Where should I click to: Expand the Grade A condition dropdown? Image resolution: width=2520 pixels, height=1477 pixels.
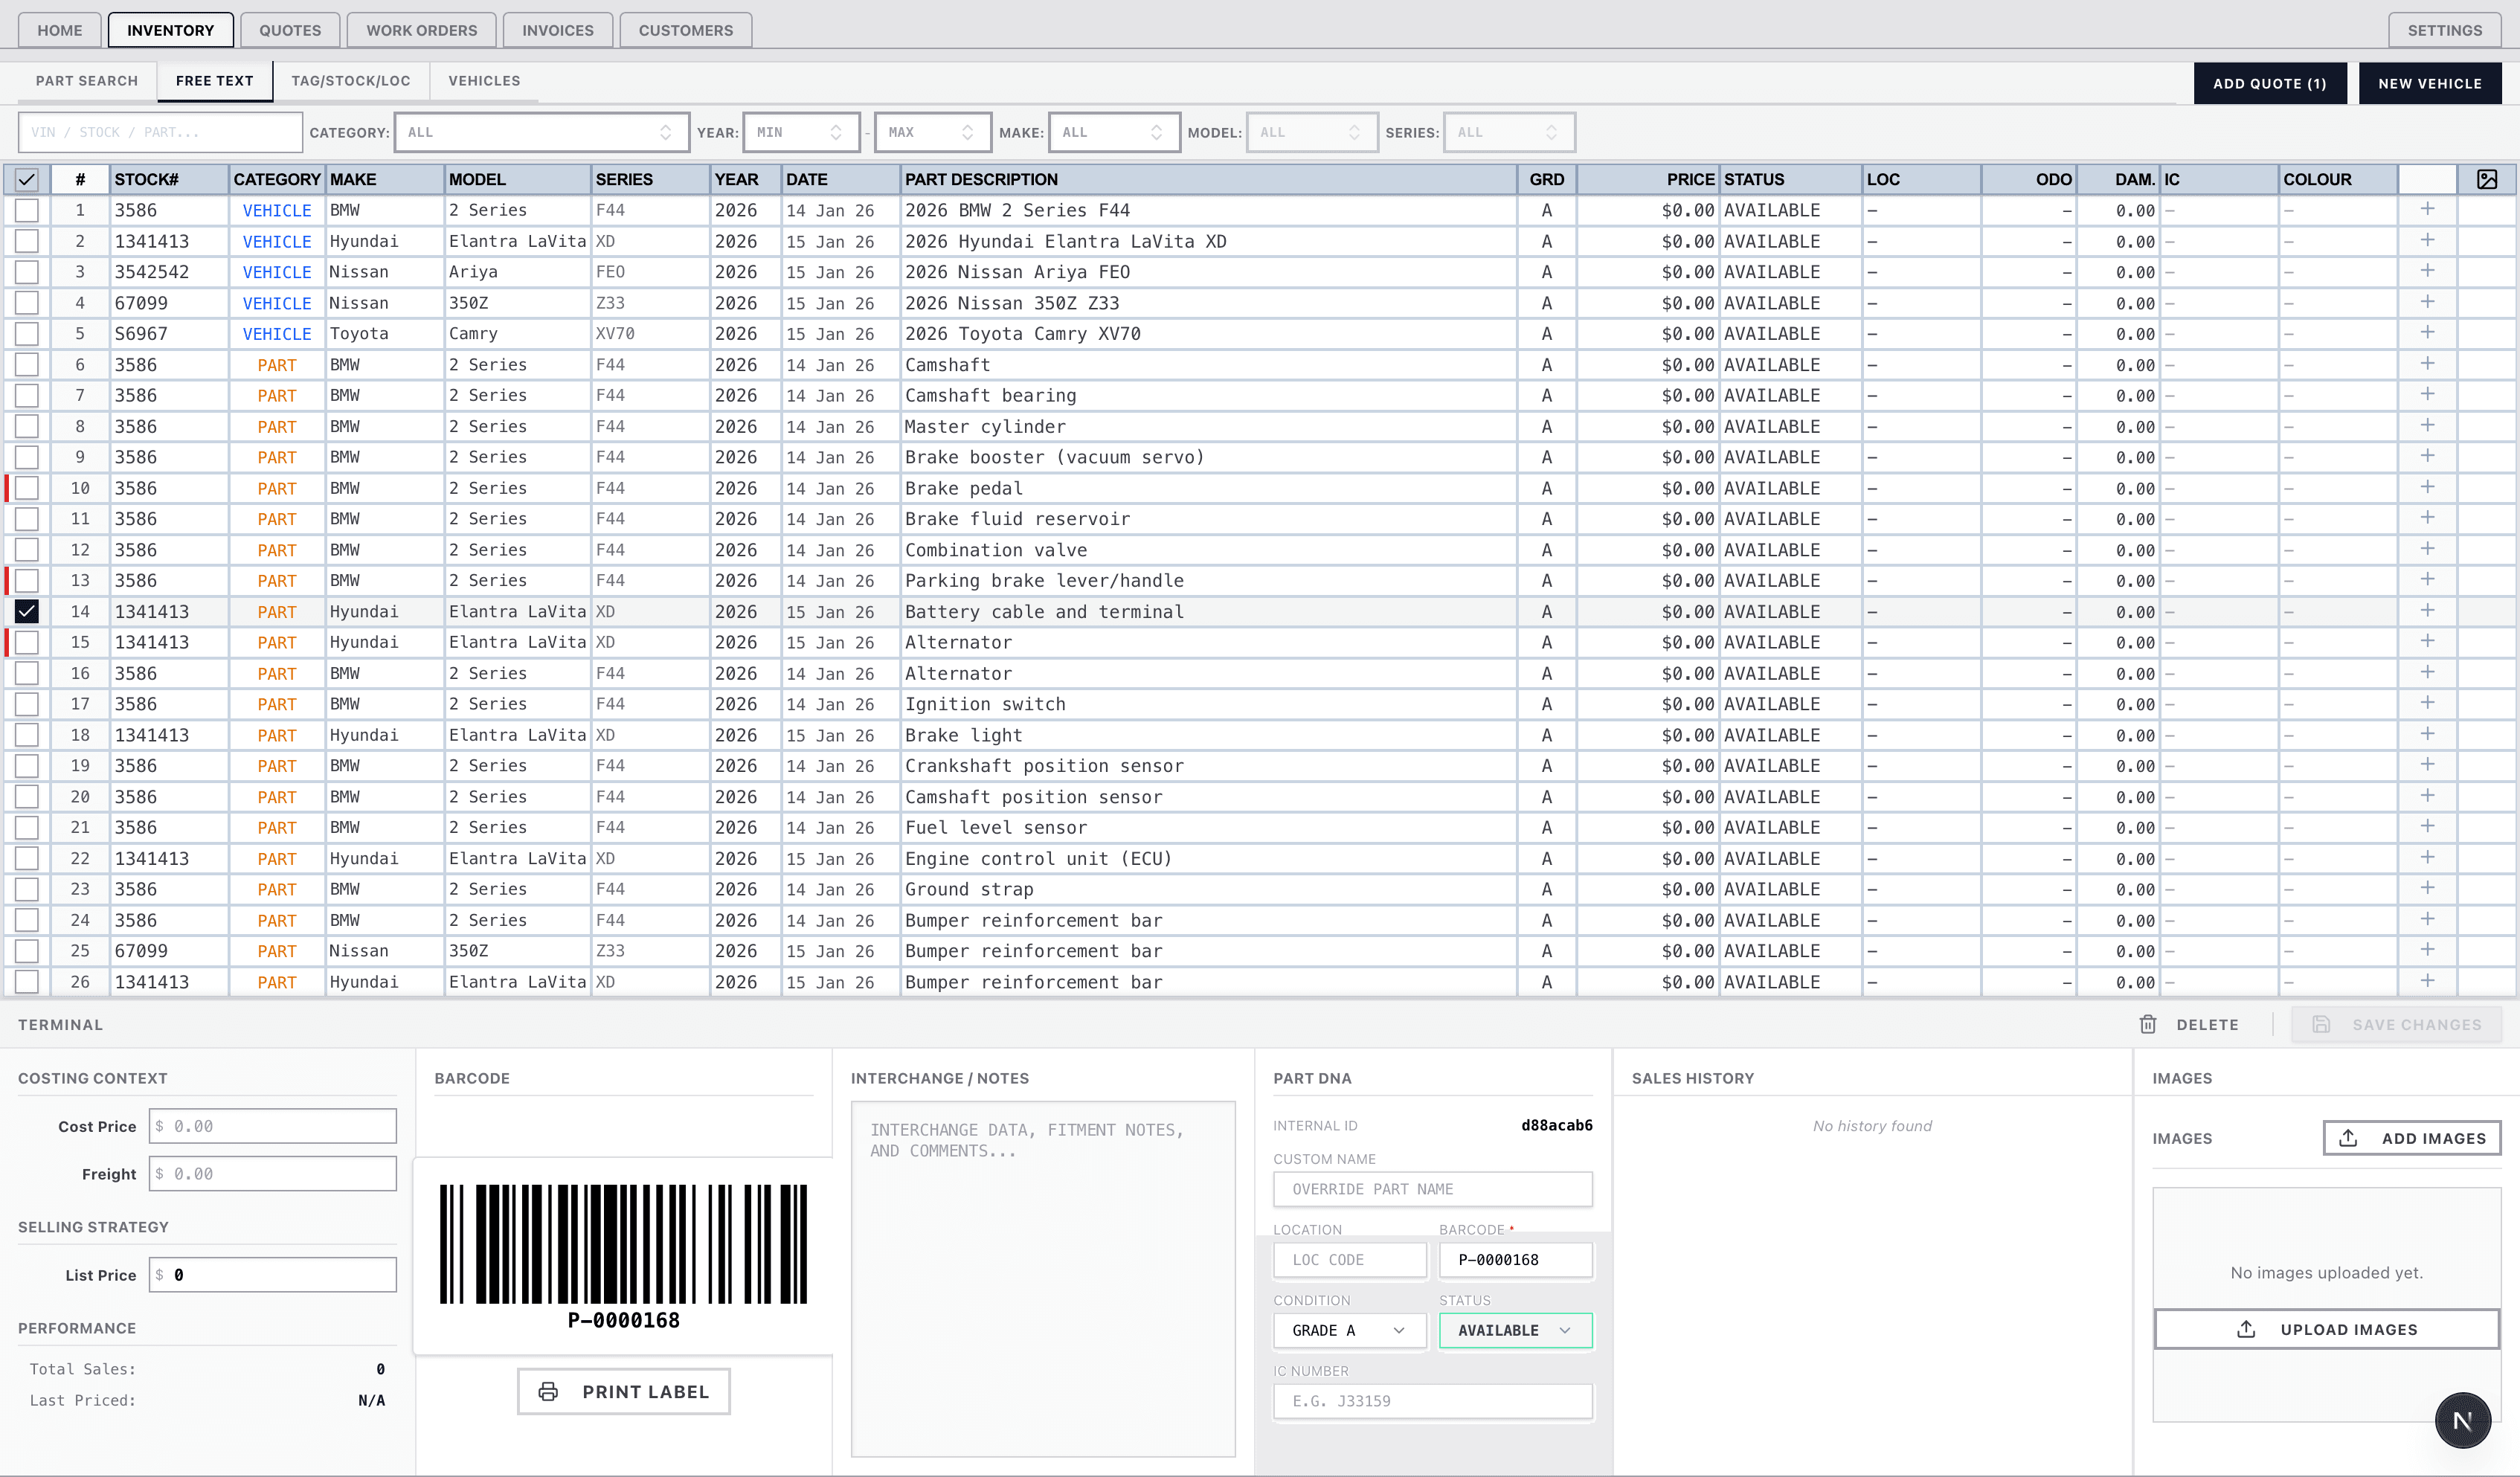click(x=1349, y=1330)
